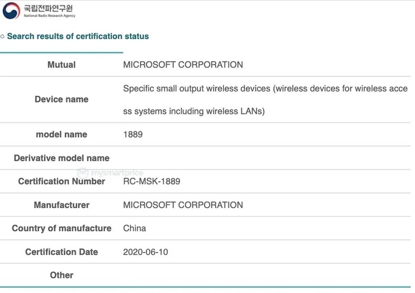Click the Korean agency name text

[47, 8]
